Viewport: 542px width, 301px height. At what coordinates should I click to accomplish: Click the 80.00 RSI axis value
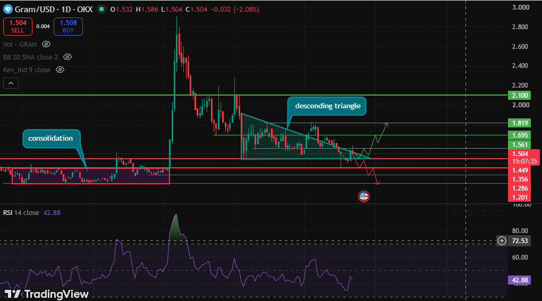point(520,230)
